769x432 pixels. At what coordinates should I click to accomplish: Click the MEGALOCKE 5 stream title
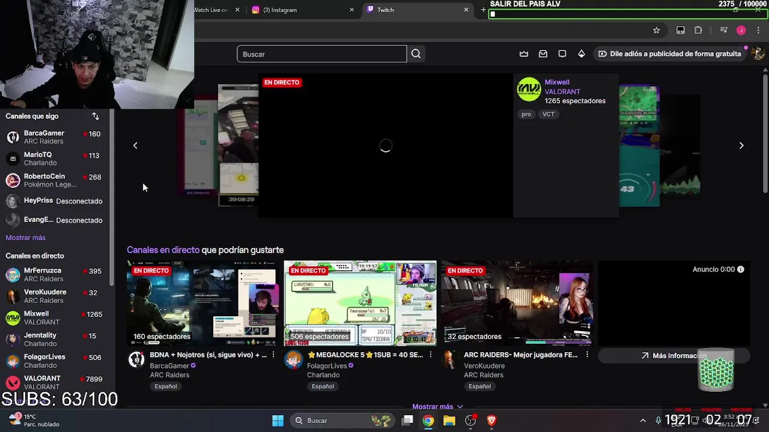pos(365,355)
